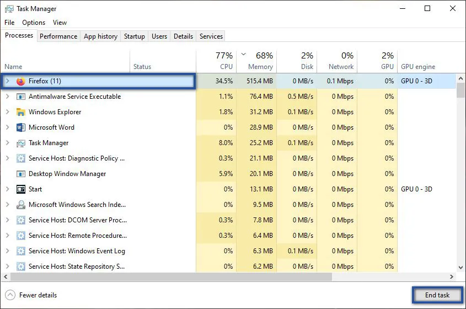Viewport: 466px width, 309px height.
Task: Click the Fewer details link
Action: [38, 295]
